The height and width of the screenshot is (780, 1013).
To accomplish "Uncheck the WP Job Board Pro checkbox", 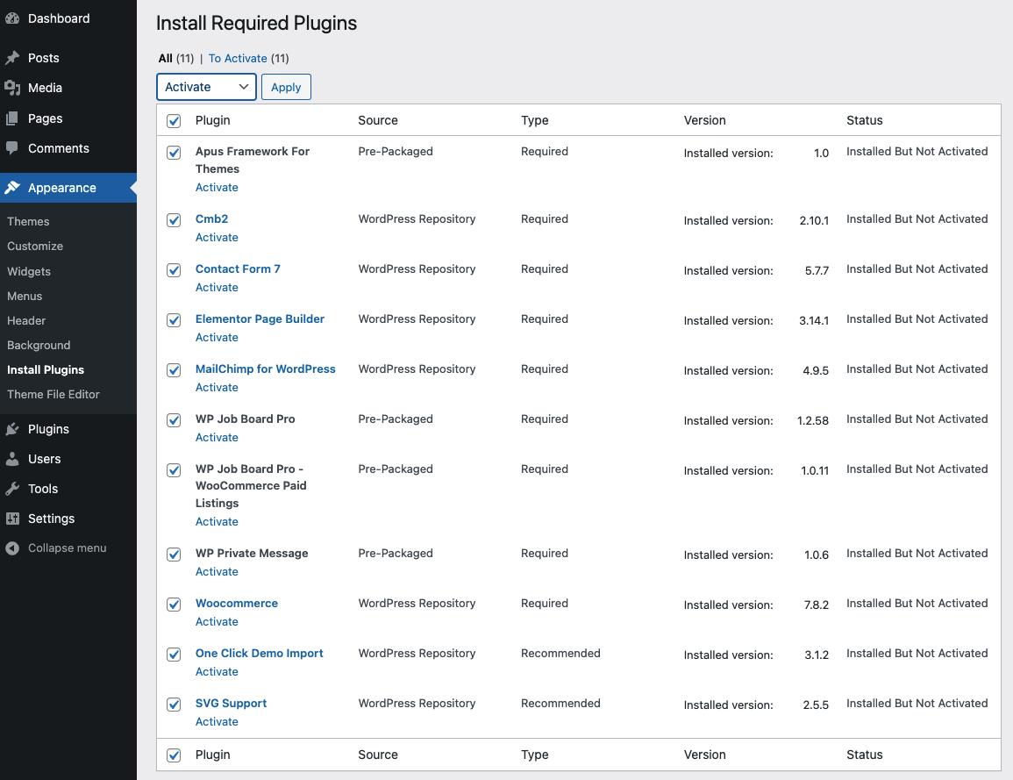I will (174, 420).
